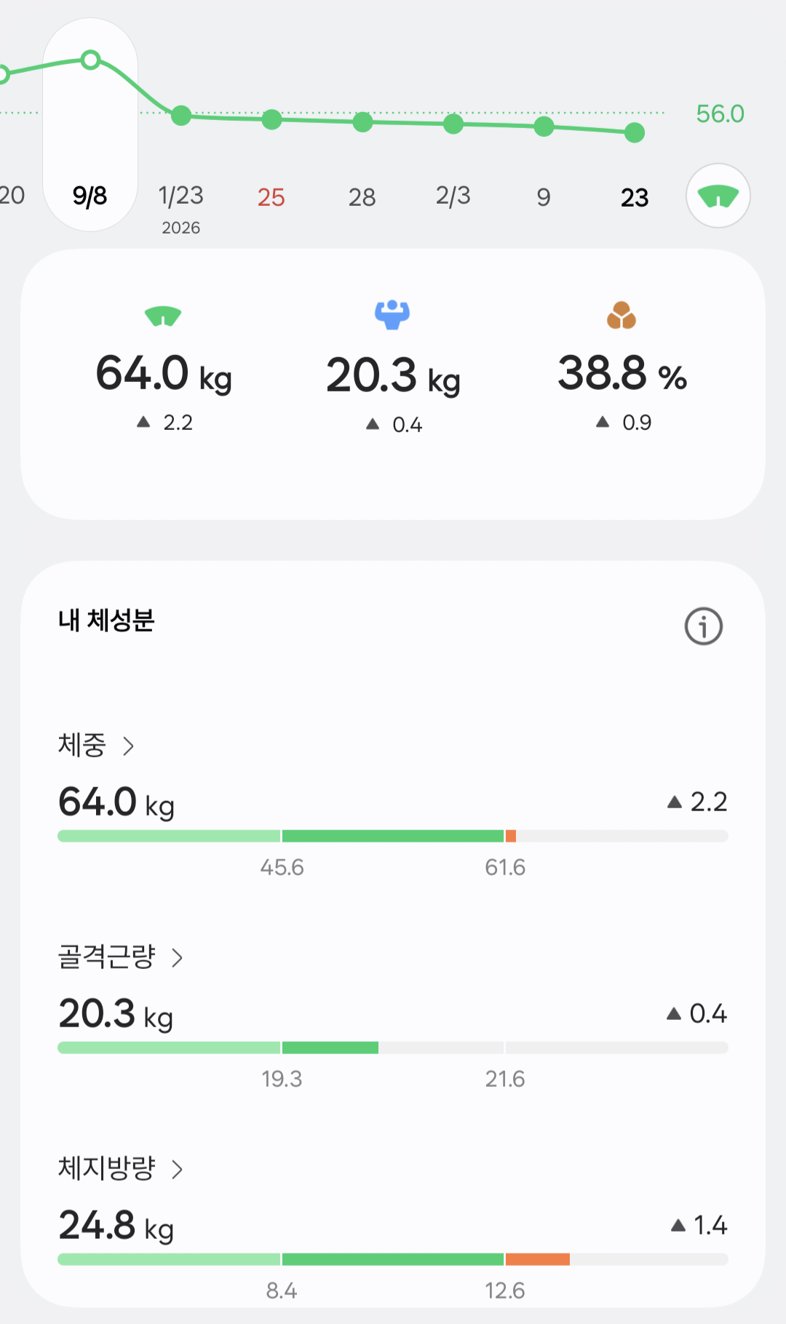Open the 체지방량 body fat mass link

(x=107, y=1169)
